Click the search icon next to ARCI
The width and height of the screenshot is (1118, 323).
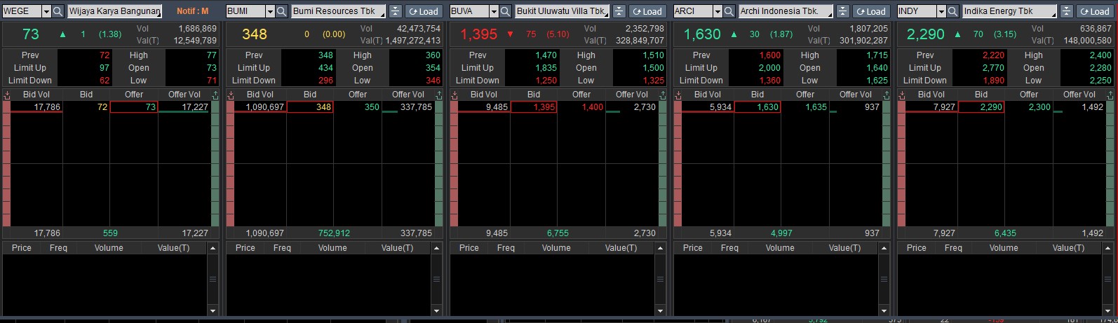(729, 11)
